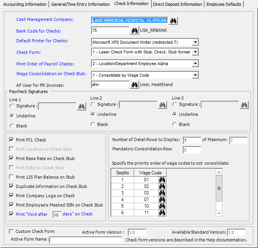Screen dimensions: 258x248
Task: Click the Active Form Name field
Action: [x=86, y=240]
